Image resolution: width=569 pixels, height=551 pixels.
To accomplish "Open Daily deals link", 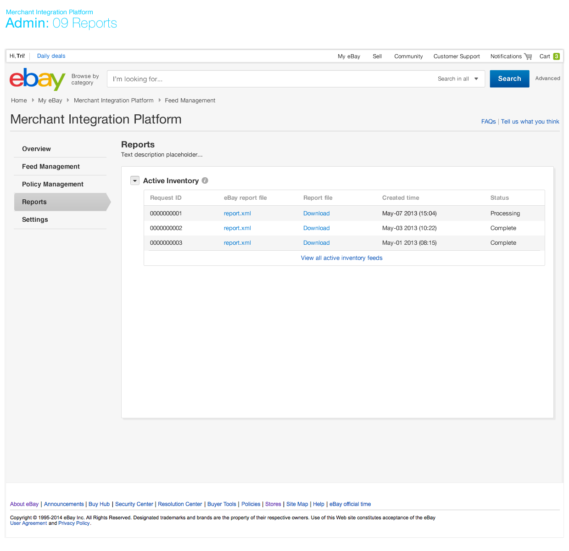I will pyautogui.click(x=51, y=56).
